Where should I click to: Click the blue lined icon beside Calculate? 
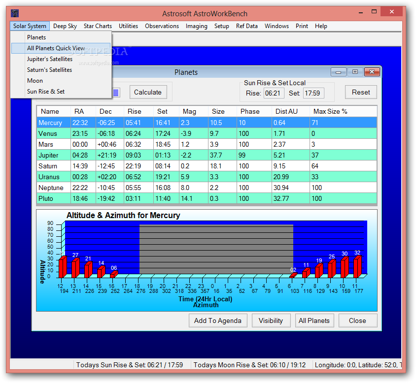pyautogui.click(x=116, y=93)
